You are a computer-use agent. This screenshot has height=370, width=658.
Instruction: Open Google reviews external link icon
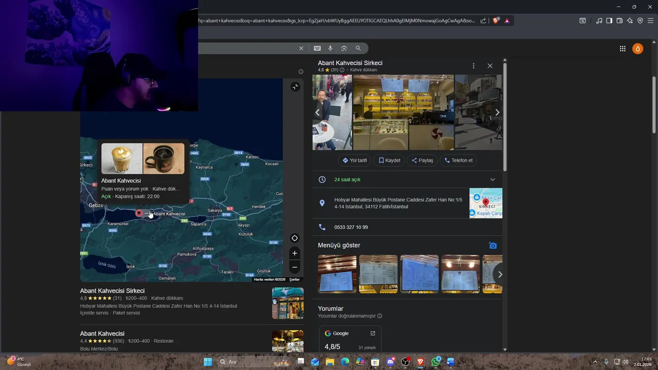coord(373,334)
